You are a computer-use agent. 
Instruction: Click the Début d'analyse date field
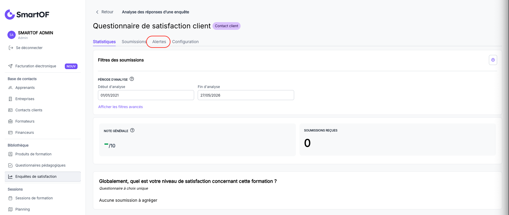tap(146, 95)
